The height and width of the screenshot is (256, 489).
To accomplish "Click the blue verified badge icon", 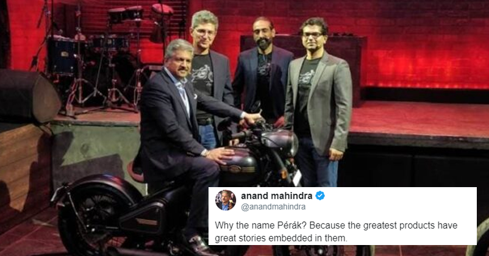I will click(320, 196).
